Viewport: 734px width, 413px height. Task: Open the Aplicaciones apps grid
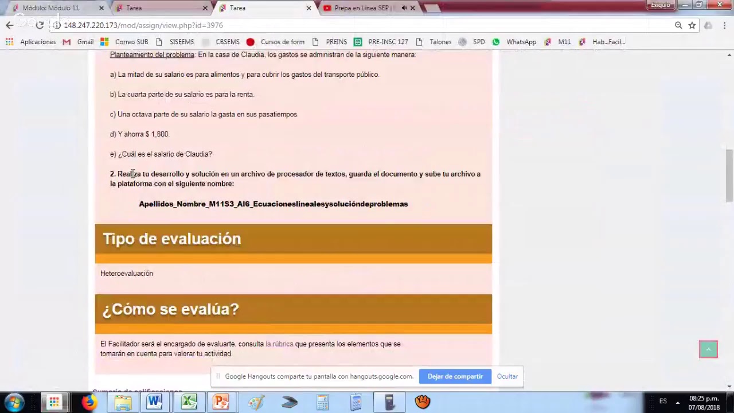pyautogui.click(x=30, y=42)
